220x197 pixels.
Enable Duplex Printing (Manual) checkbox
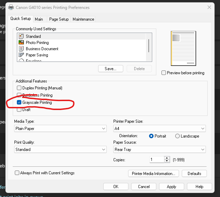tap(19, 88)
